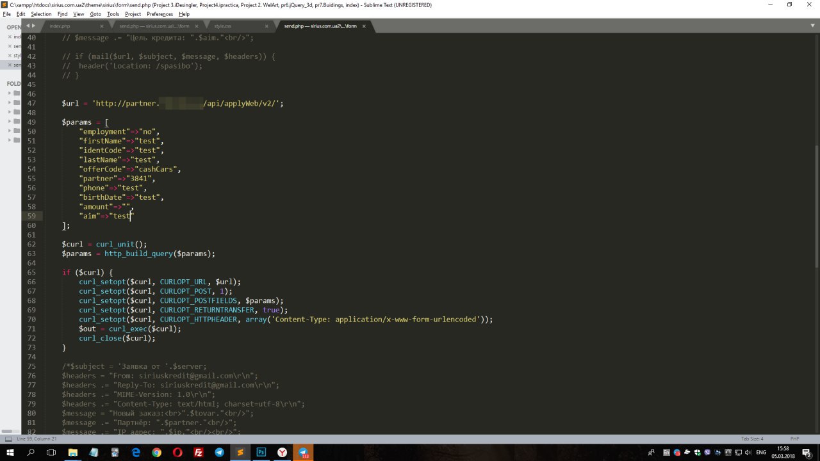Click the http_build_query text on line 63
Image resolution: width=820 pixels, height=461 pixels.
(x=138, y=254)
